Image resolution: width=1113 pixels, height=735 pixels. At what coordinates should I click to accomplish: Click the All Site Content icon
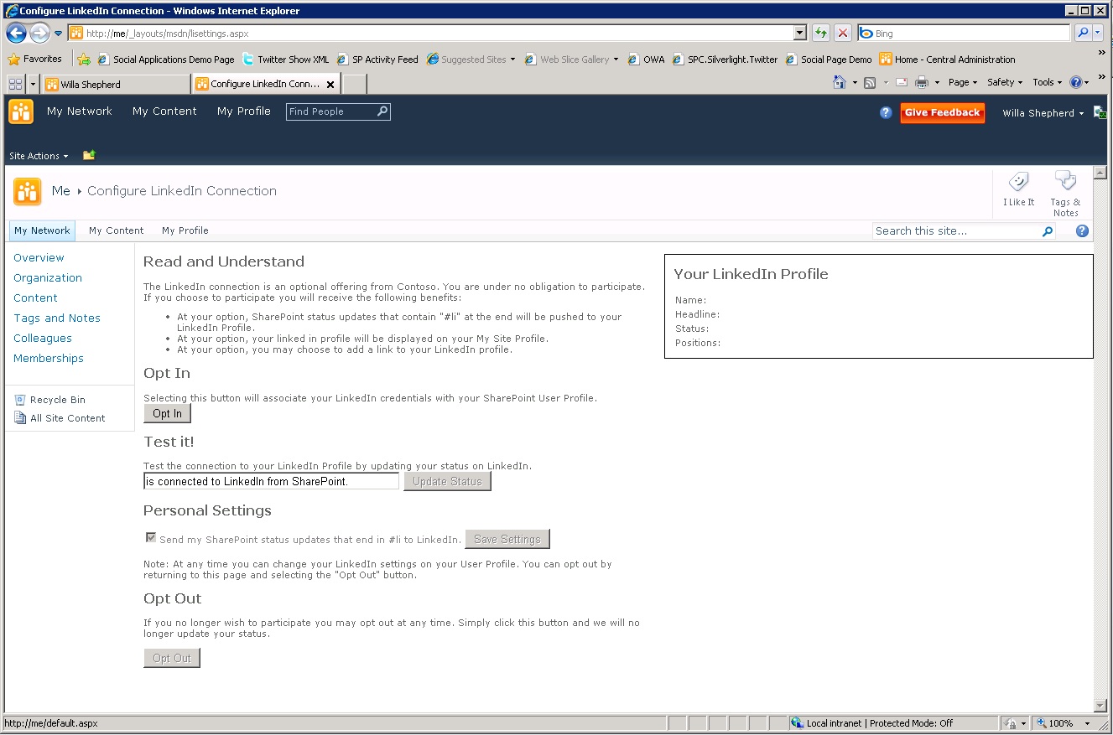tap(20, 417)
